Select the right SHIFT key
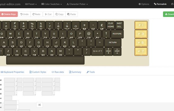This screenshot has height=111, width=174. click(97, 51)
